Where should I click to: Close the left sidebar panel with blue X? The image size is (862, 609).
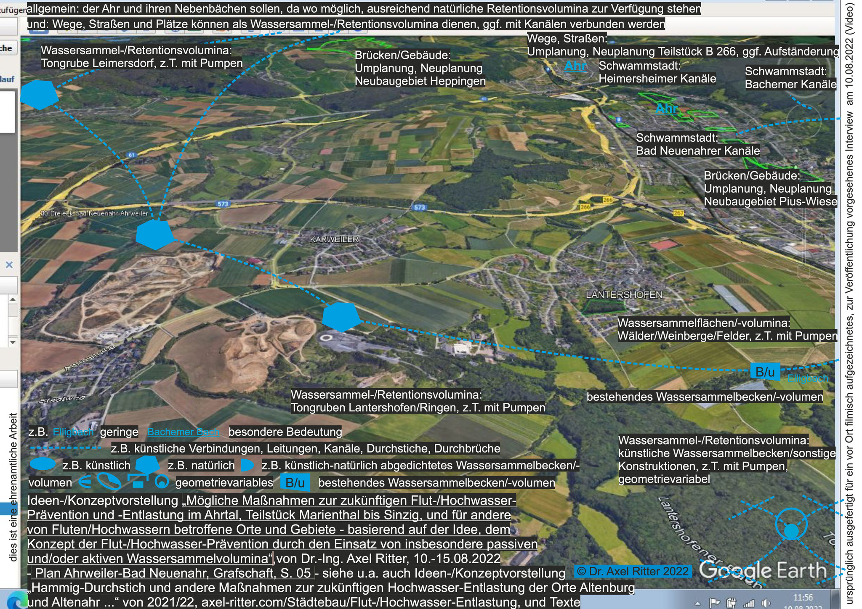click(x=9, y=265)
